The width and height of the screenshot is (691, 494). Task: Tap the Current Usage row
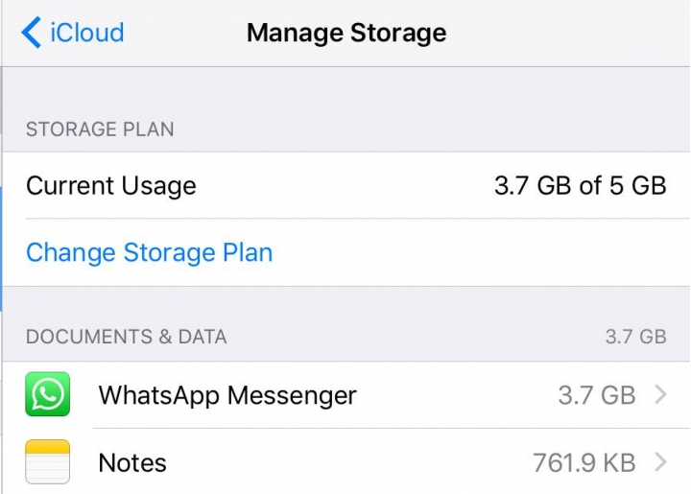click(x=346, y=185)
